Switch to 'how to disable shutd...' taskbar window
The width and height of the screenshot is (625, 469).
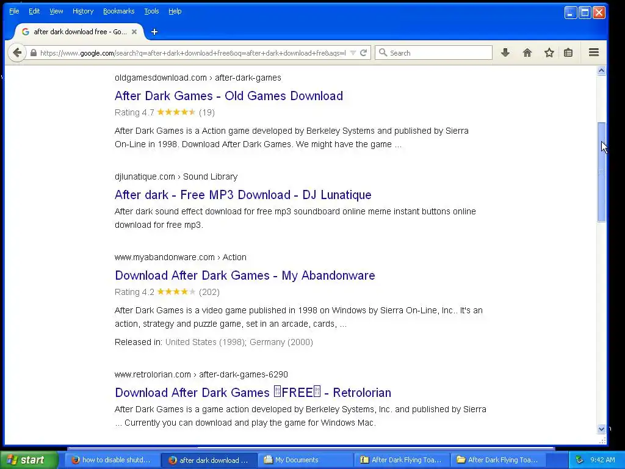[112, 460]
